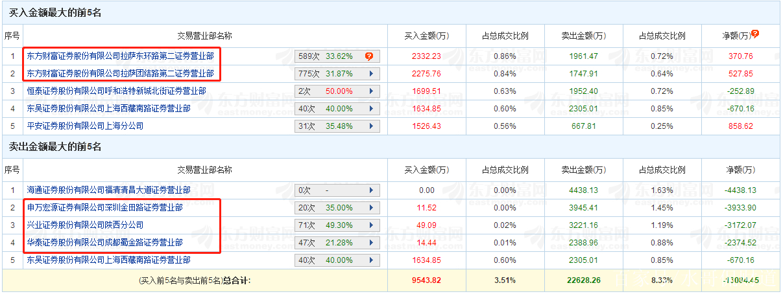Click 交易营业部名称 header in the top-sellers table
This screenshot has width=783, height=294.
point(204,170)
